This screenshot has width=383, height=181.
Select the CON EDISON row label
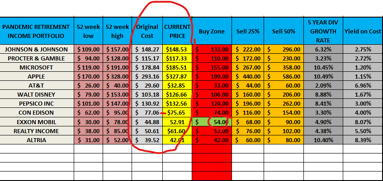(x=36, y=113)
